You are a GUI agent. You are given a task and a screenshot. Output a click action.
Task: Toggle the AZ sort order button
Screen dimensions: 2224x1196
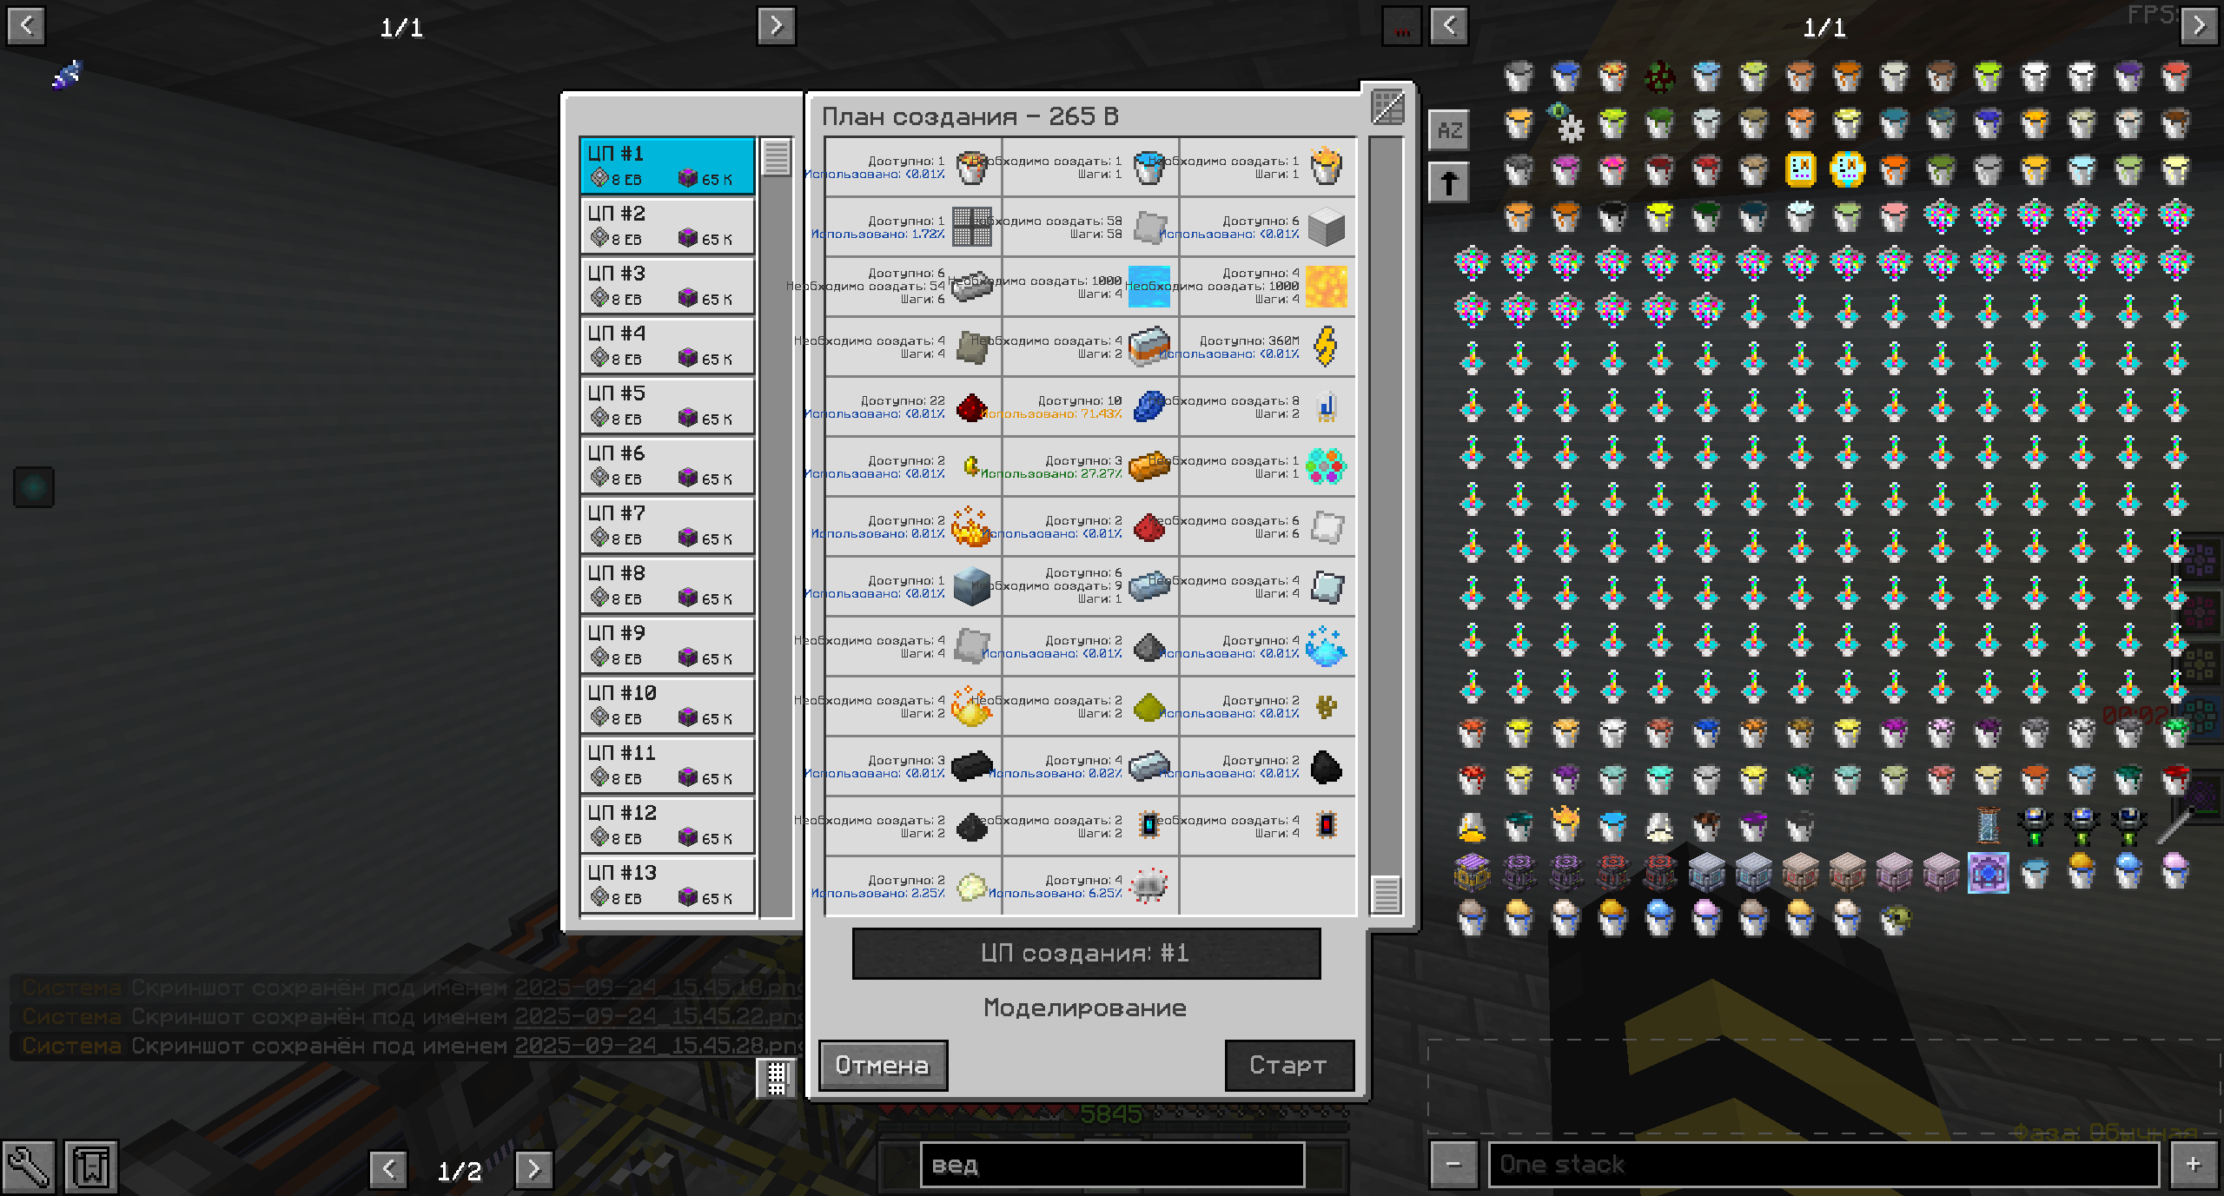pos(1449,131)
